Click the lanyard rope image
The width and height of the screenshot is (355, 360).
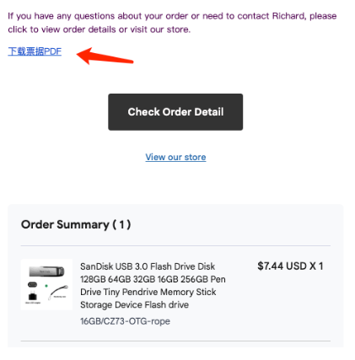tap(58, 293)
